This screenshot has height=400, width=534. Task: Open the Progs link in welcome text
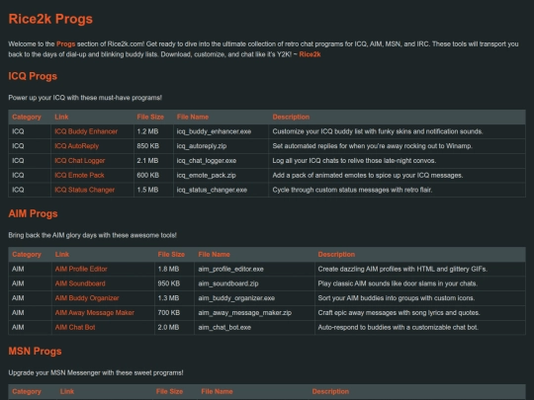(x=65, y=43)
